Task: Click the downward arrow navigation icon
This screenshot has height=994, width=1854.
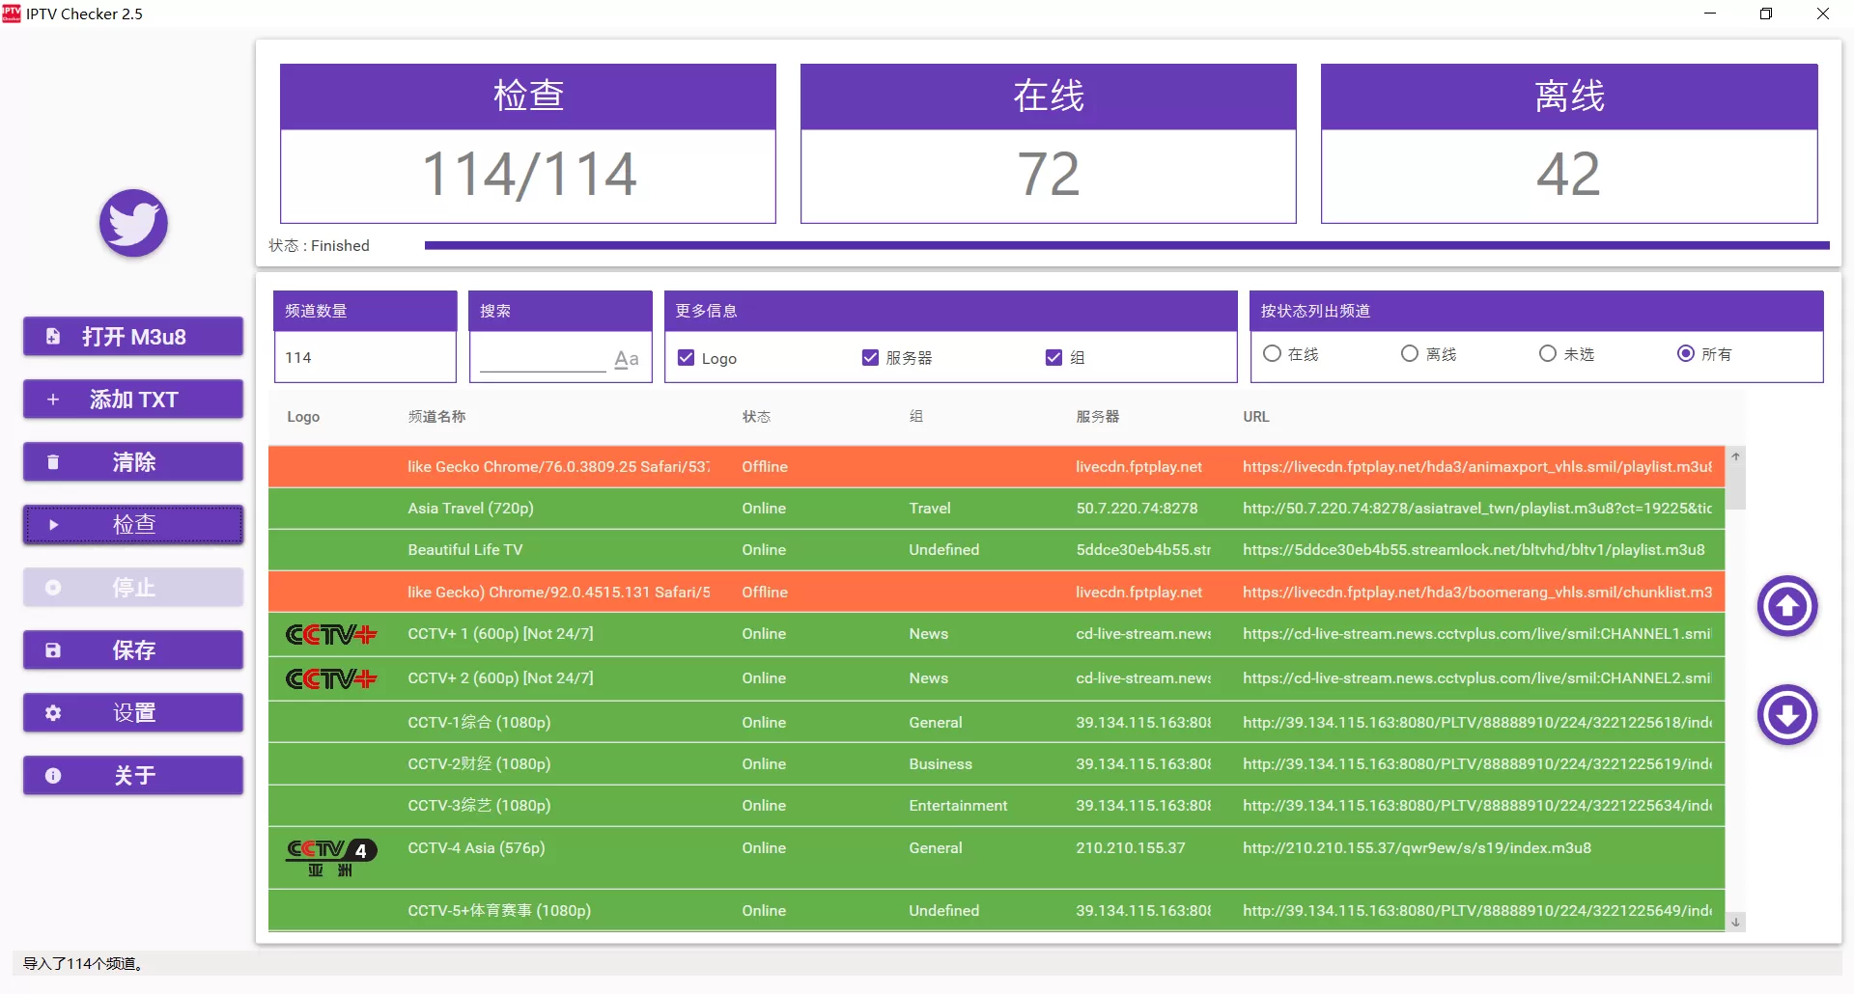Action: pyautogui.click(x=1786, y=715)
